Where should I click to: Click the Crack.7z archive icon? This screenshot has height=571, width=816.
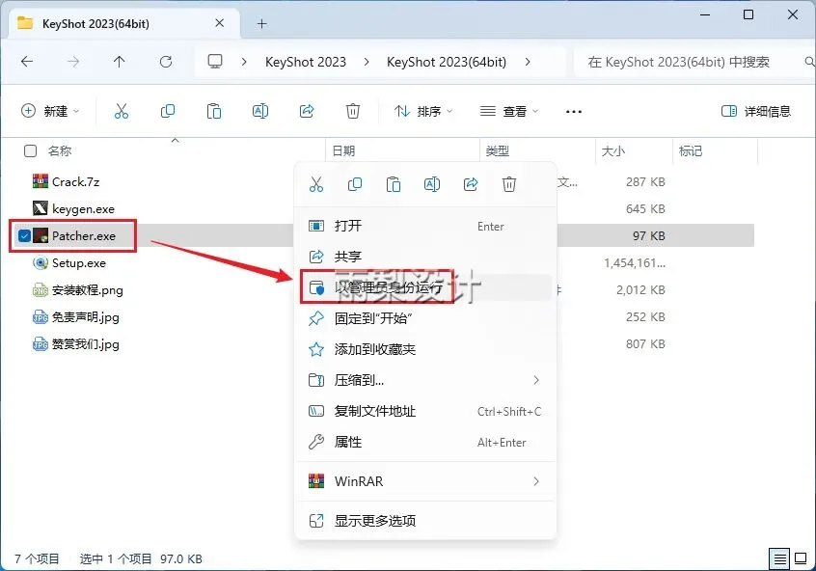[41, 181]
